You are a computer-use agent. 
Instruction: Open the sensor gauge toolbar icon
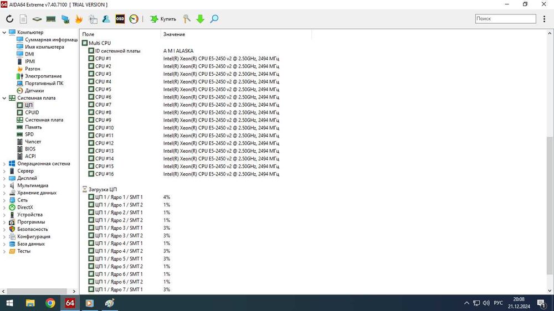coord(134,19)
